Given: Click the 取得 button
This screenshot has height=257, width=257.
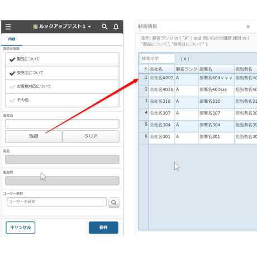Looking at the screenshot, I should tap(34, 136).
